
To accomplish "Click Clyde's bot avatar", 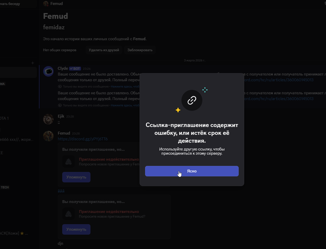I will click(x=48, y=71).
